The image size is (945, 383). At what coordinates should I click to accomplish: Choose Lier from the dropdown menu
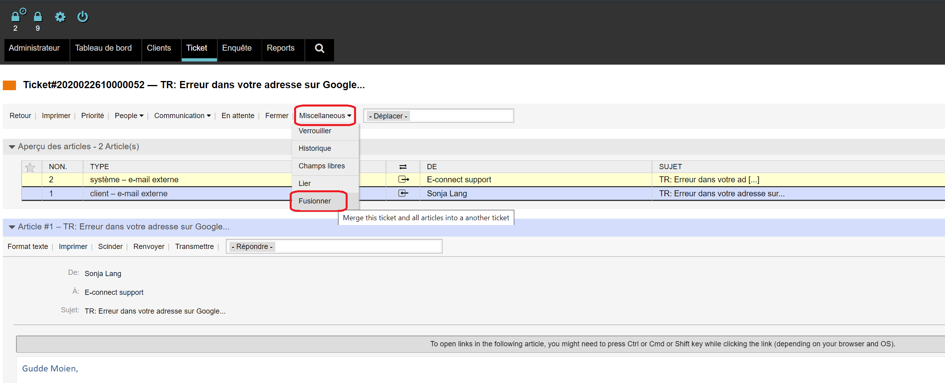[325, 184]
